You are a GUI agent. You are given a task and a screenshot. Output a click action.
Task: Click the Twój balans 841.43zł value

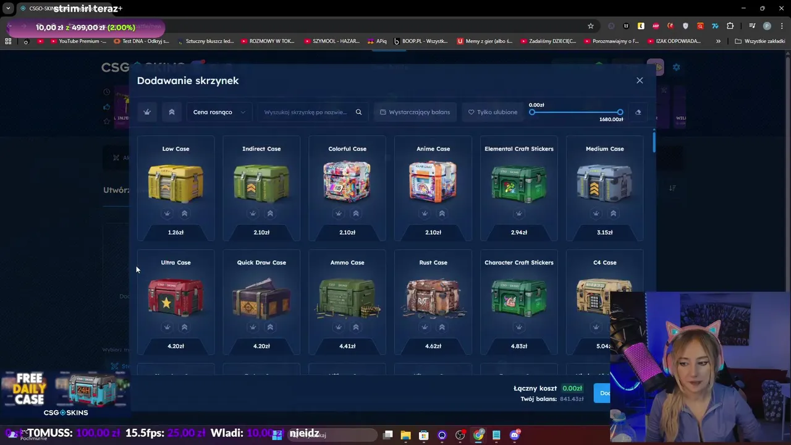click(572, 399)
